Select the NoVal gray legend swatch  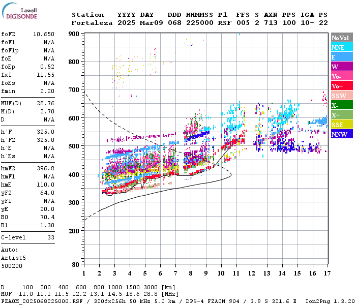point(342,38)
